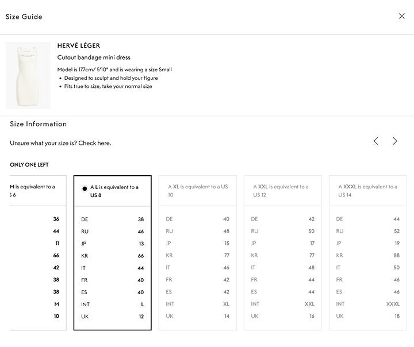Click the KR 88 row in XXXL card
This screenshot has height=347, width=414.
368,256
